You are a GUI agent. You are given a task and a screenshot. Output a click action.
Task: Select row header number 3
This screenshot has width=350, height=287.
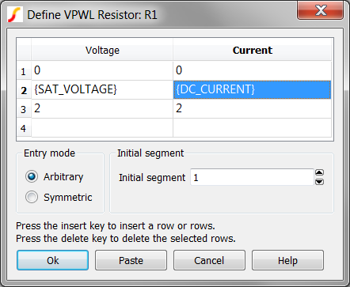pyautogui.click(x=24, y=109)
